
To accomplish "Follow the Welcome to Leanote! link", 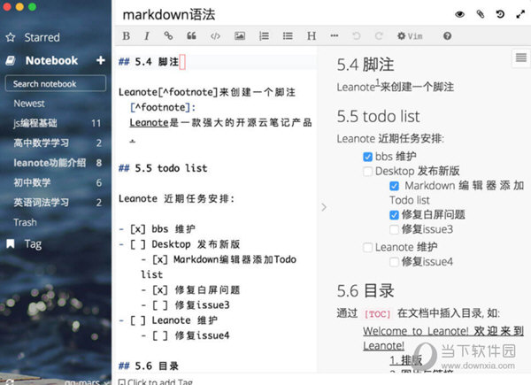I will click(x=443, y=338).
